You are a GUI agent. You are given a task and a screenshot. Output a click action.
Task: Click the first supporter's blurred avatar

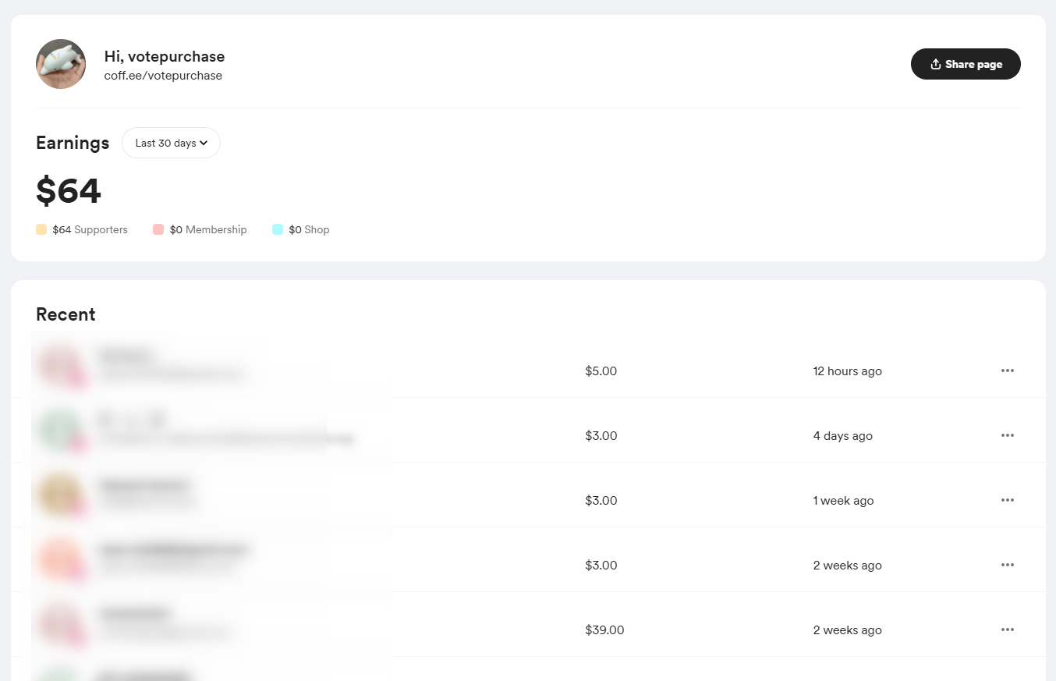59,364
